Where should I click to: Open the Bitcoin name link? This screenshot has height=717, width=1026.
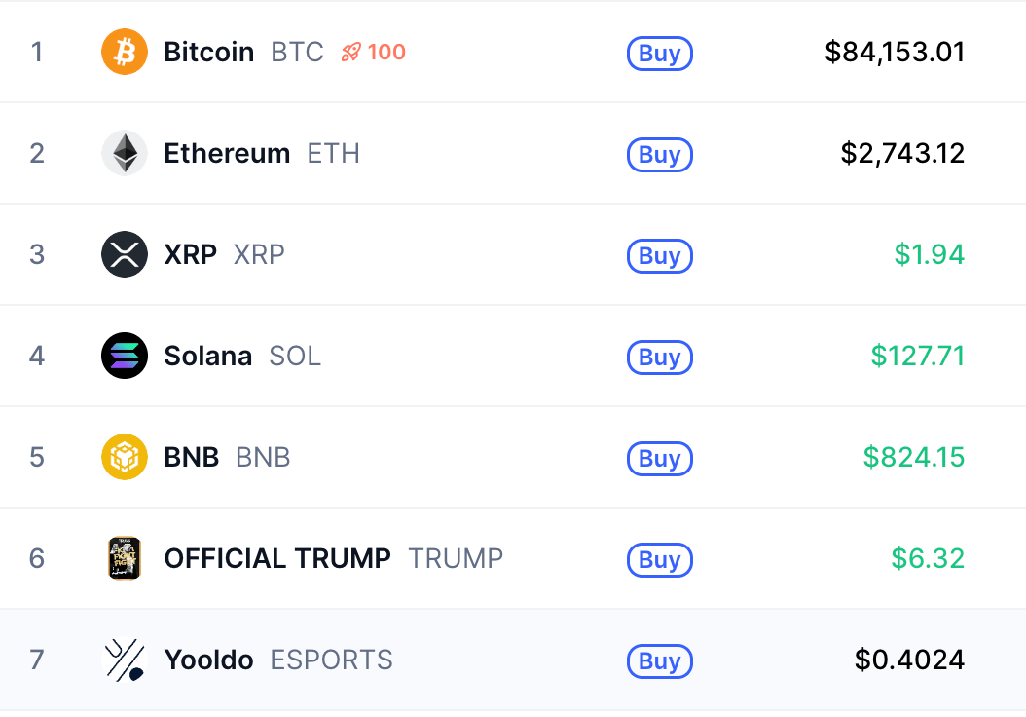(x=209, y=52)
